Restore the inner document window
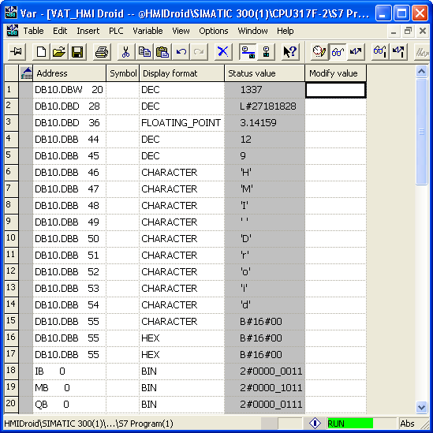Viewport: 433px width, 433px height. point(408,31)
